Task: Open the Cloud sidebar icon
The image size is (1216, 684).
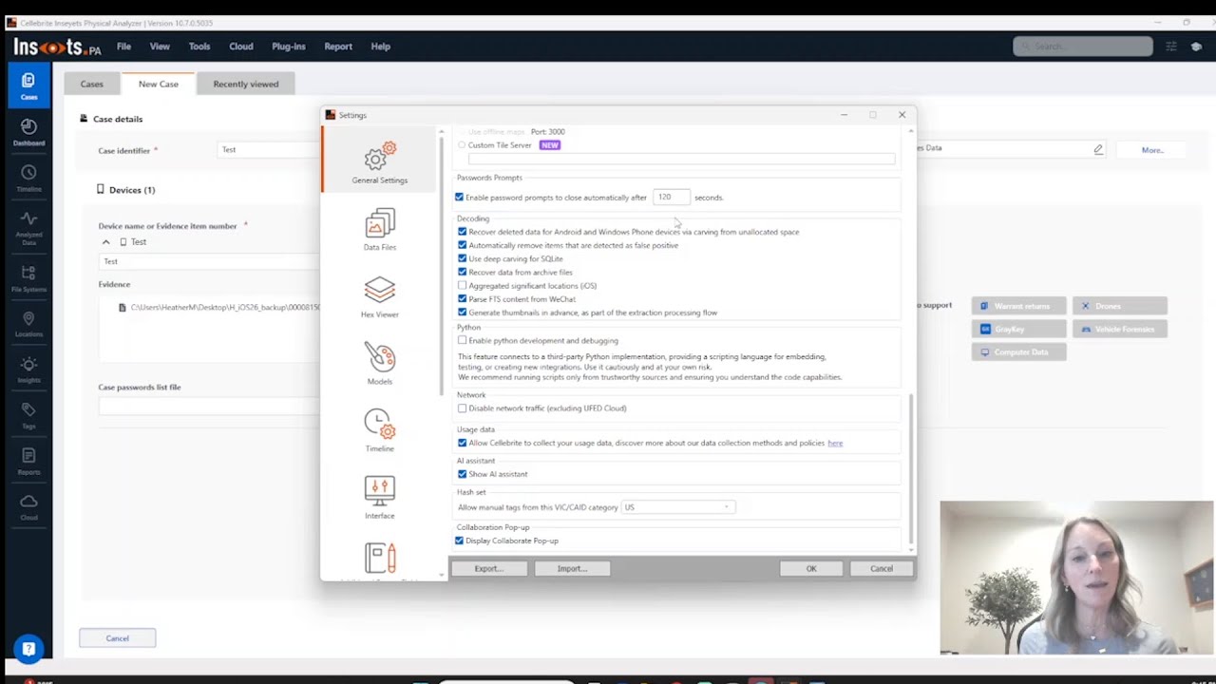Action: pyautogui.click(x=28, y=506)
